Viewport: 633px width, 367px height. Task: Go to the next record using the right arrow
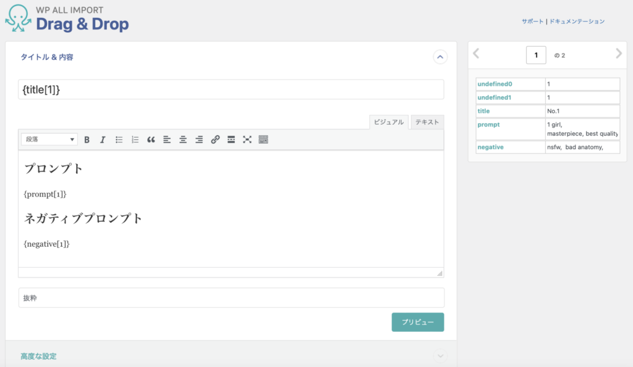(619, 54)
